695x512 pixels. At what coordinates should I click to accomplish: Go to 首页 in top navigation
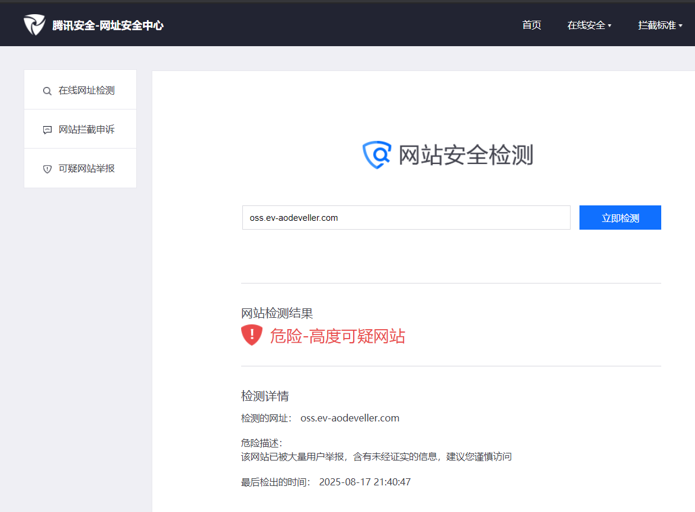click(531, 25)
